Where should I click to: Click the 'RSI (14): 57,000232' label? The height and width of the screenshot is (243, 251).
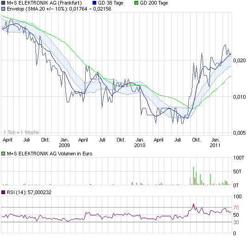29,192
